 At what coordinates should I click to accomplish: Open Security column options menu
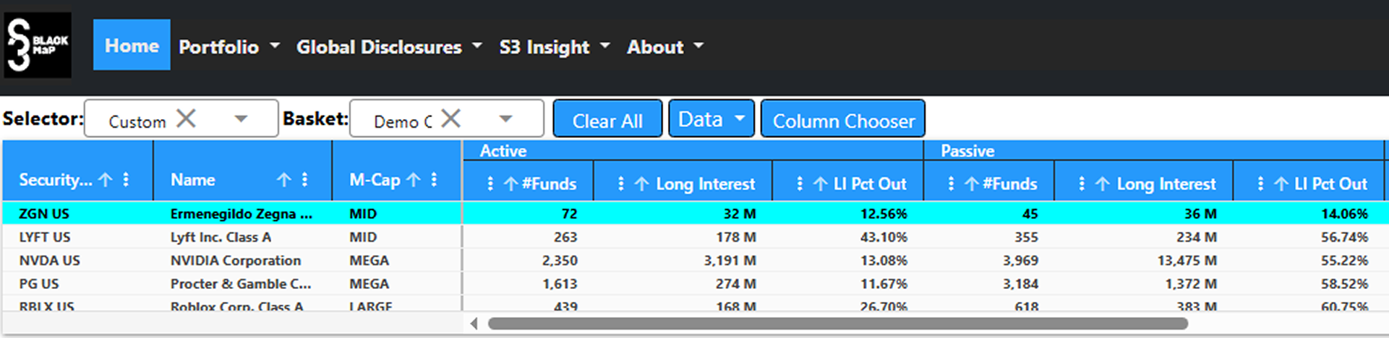[x=127, y=180]
